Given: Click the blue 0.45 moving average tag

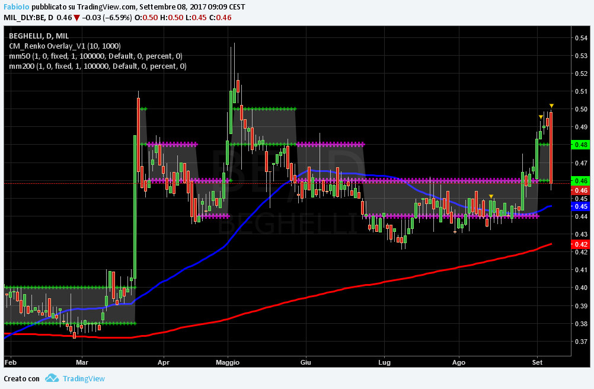Looking at the screenshot, I should click(581, 206).
